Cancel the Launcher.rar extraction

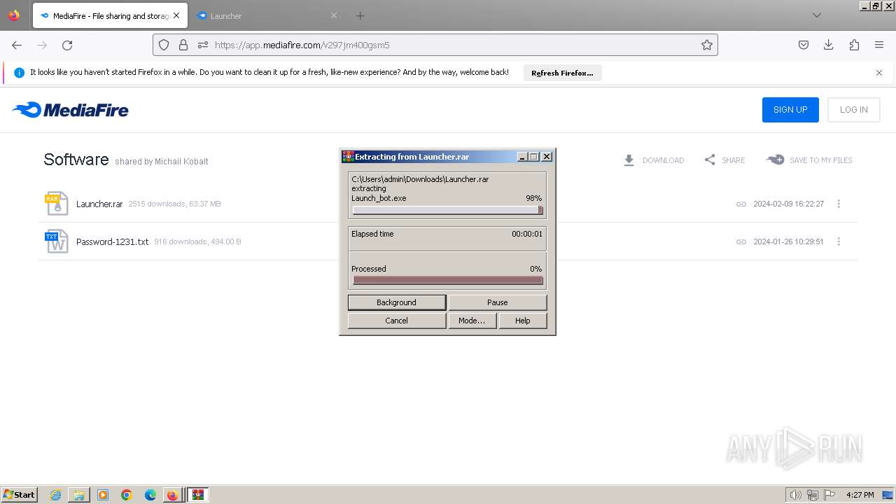click(x=397, y=321)
